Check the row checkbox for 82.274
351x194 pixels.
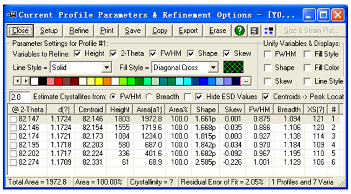(x=13, y=163)
